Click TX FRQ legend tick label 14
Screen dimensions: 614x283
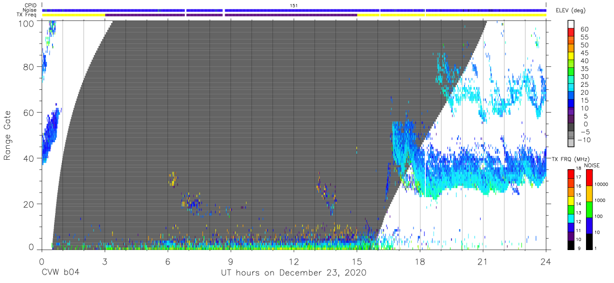(578, 204)
